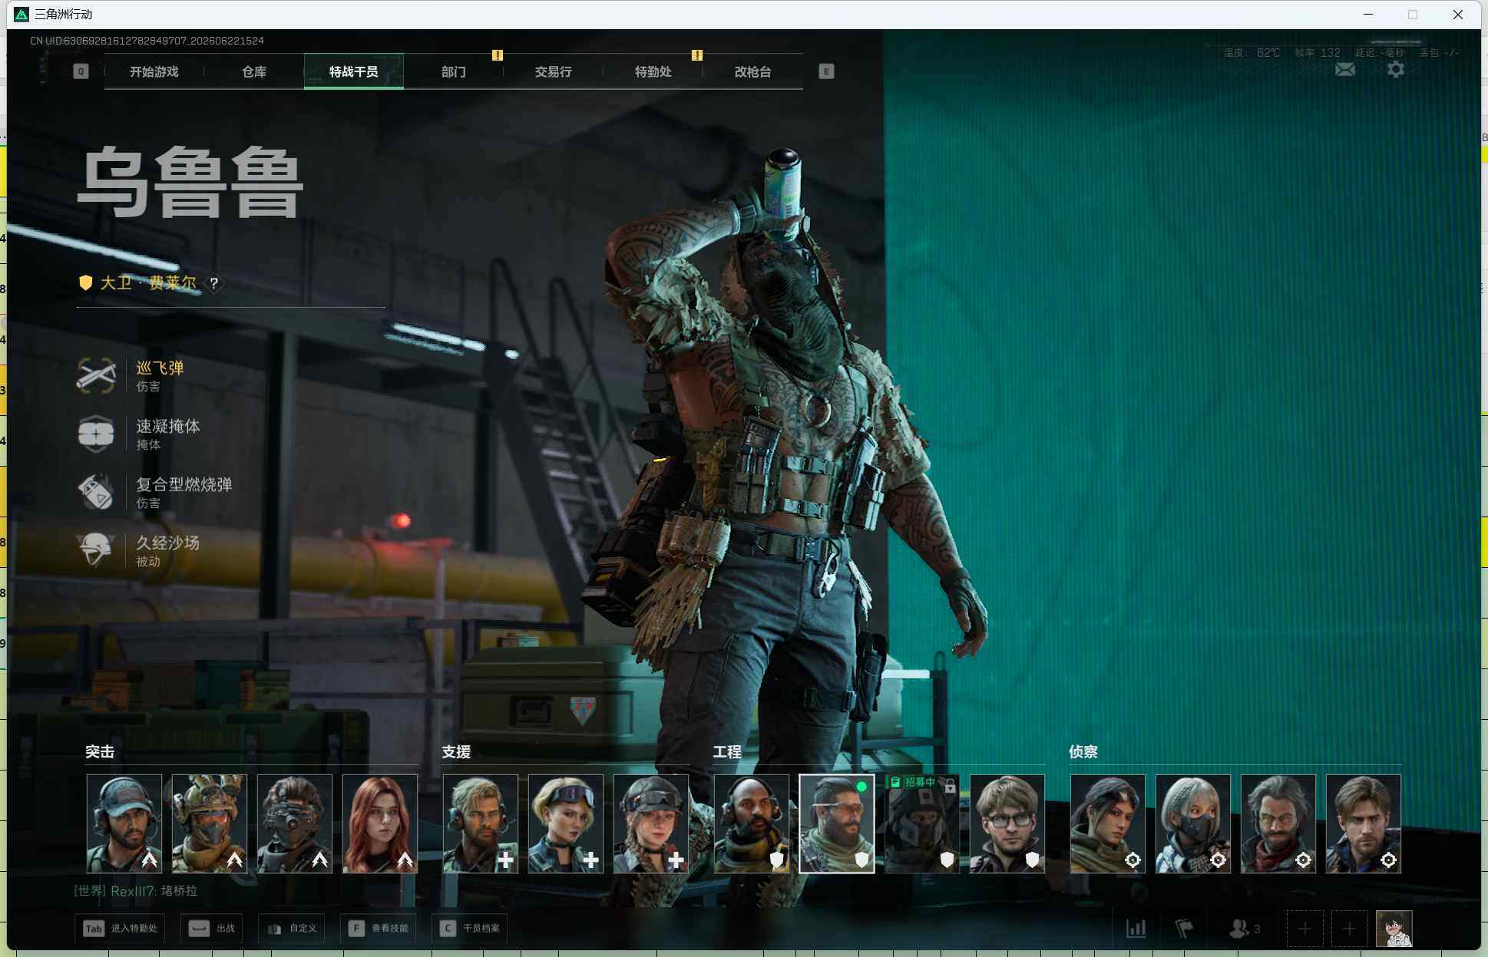Click the world chat message from RexIII7
This screenshot has width=1488, height=957.
coord(136,891)
